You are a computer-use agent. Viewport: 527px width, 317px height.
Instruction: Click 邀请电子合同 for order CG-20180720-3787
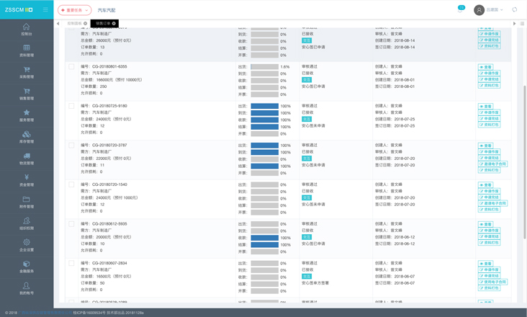492,164
